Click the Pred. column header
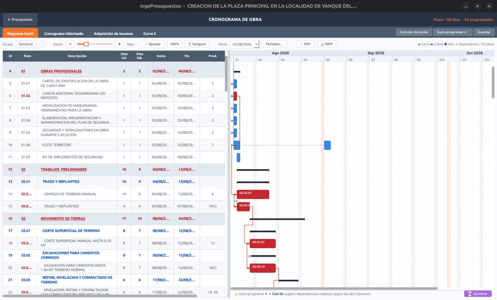Viewport: 497px width, 300px height. click(213, 56)
